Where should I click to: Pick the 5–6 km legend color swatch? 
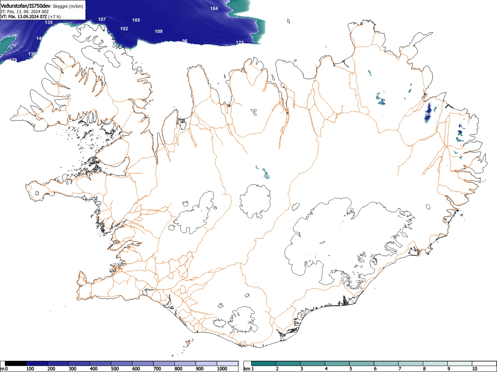click(x=361, y=363)
